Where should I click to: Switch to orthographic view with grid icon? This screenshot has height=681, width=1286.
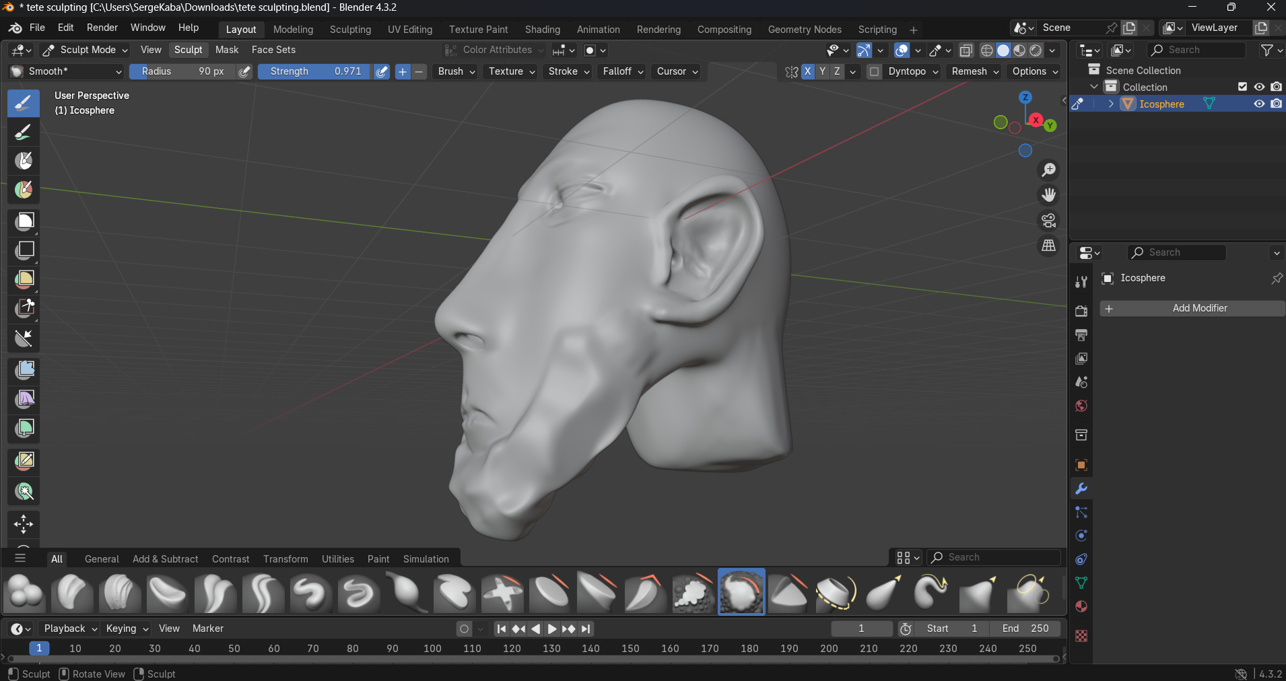[x=1048, y=246]
